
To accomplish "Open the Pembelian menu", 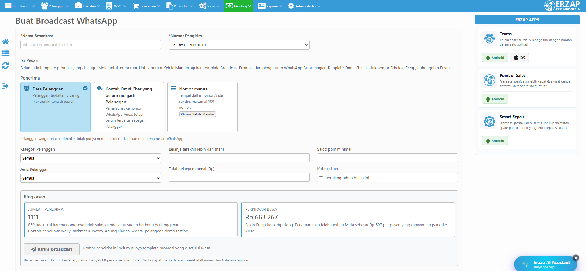I will click(x=146, y=6).
